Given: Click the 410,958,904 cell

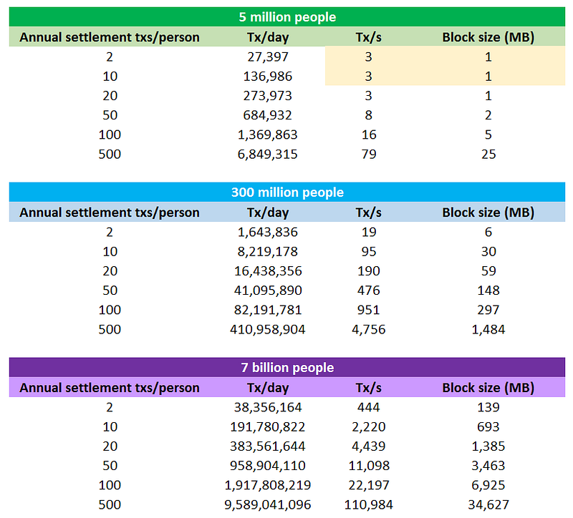Looking at the screenshot, I should click(x=268, y=329).
